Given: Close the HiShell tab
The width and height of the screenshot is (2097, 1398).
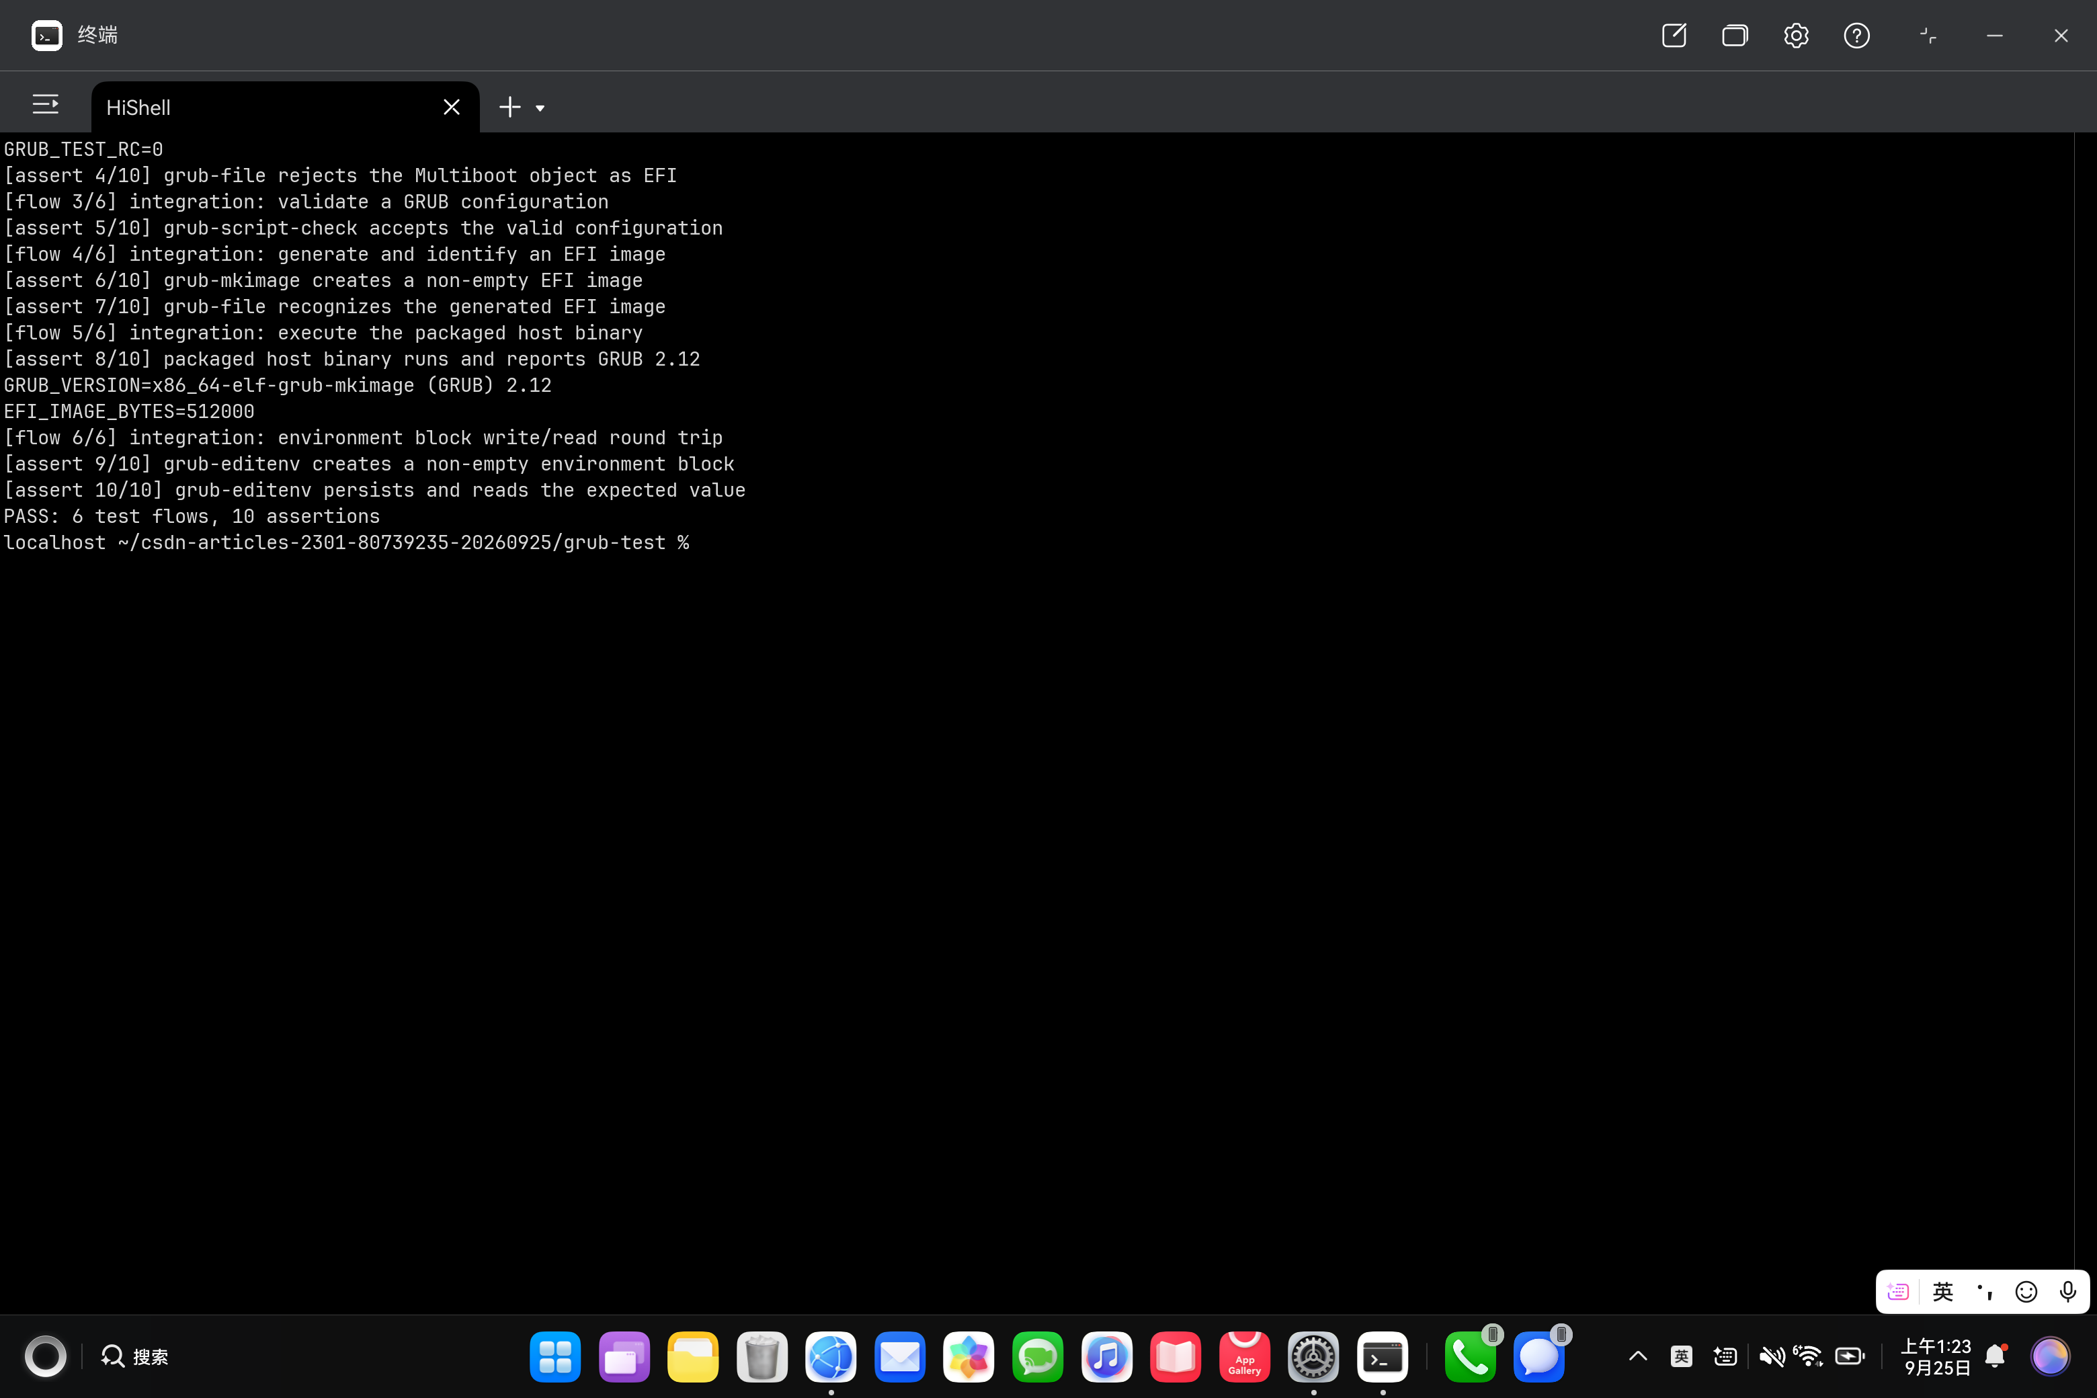Looking at the screenshot, I should coord(452,107).
